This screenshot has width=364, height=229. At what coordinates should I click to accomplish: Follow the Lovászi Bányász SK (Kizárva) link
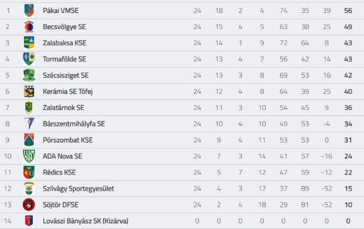[x=85, y=221]
